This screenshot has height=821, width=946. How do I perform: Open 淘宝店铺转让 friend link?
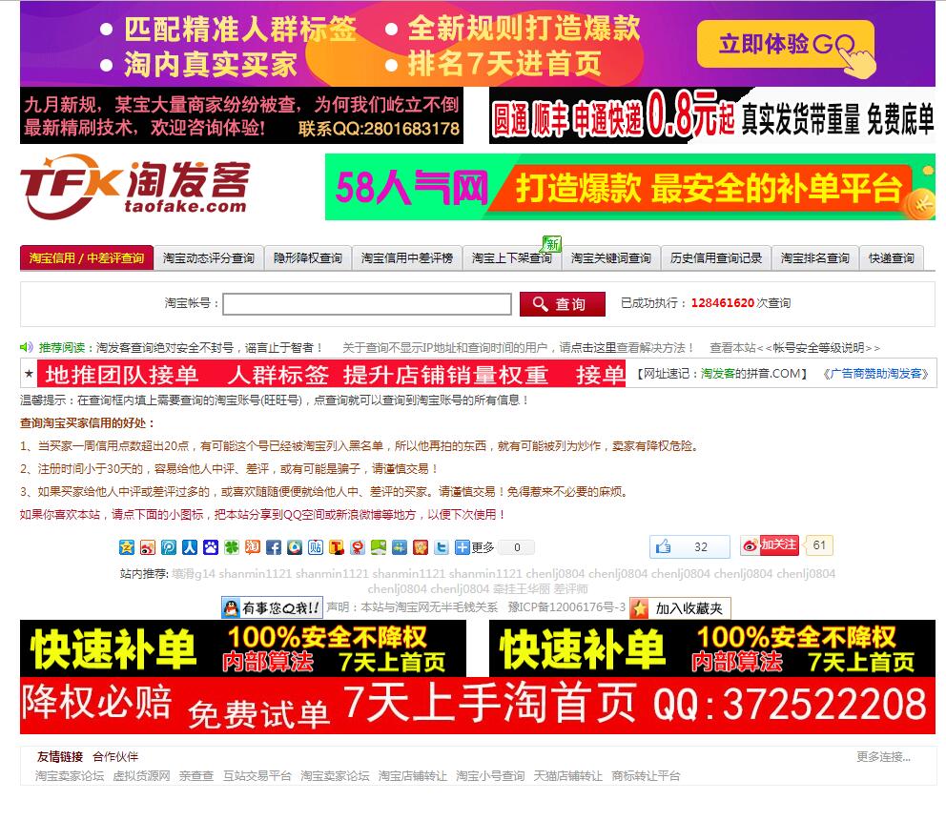point(413,776)
